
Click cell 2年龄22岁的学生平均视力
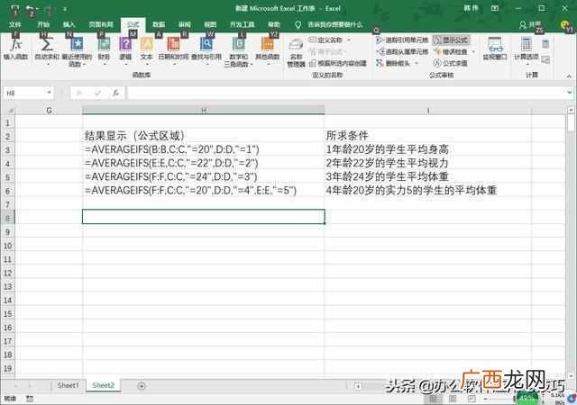point(428,163)
